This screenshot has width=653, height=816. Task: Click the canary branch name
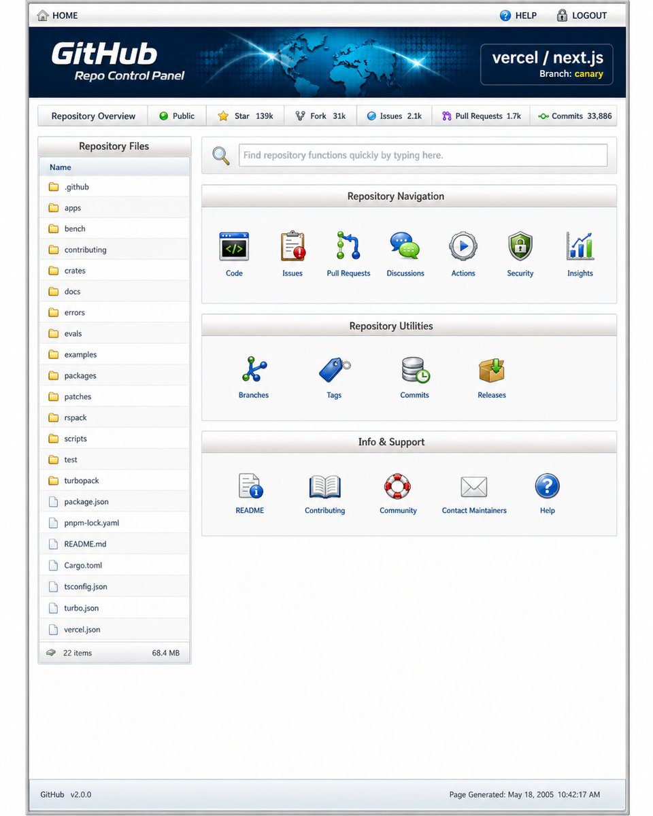pyautogui.click(x=588, y=73)
